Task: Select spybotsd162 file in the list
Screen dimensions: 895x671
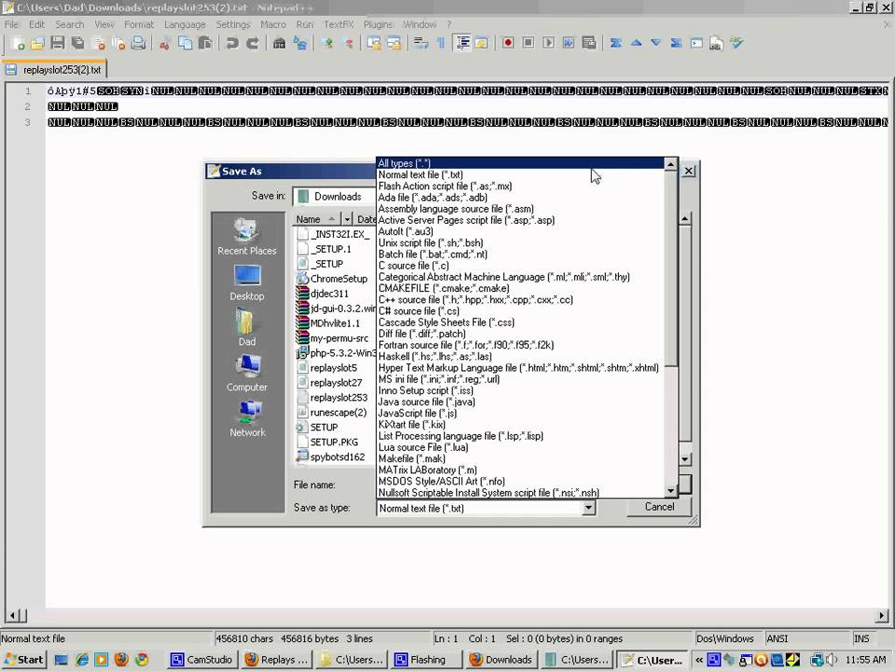Action: (330, 457)
